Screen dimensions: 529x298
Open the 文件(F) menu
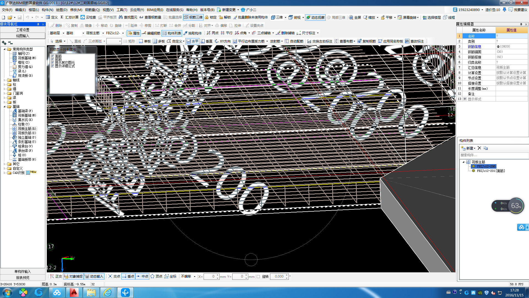coord(7,10)
